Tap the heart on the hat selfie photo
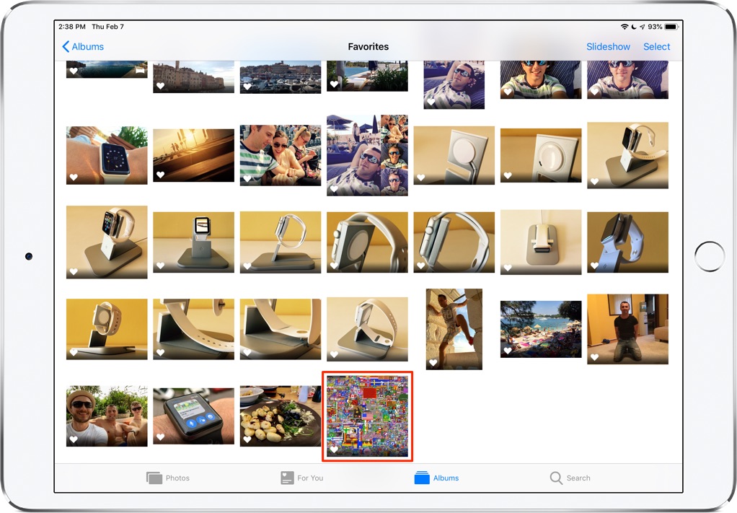This screenshot has width=737, height=513. (x=74, y=439)
